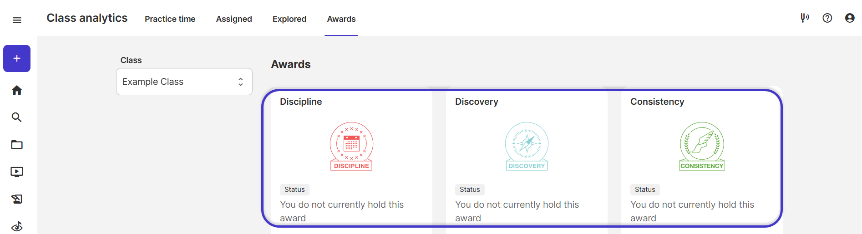The height and width of the screenshot is (234, 862).
Task: Click the Consistency award badge
Action: (x=702, y=146)
